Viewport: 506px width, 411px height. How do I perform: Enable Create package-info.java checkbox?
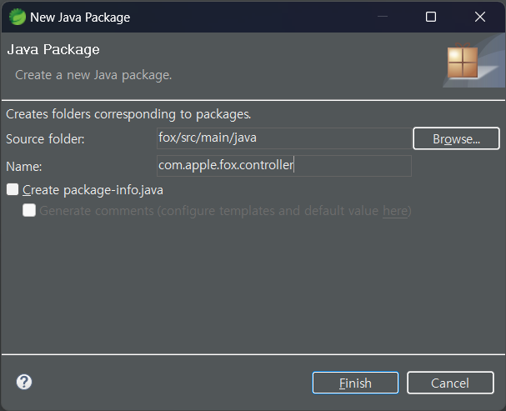point(13,189)
